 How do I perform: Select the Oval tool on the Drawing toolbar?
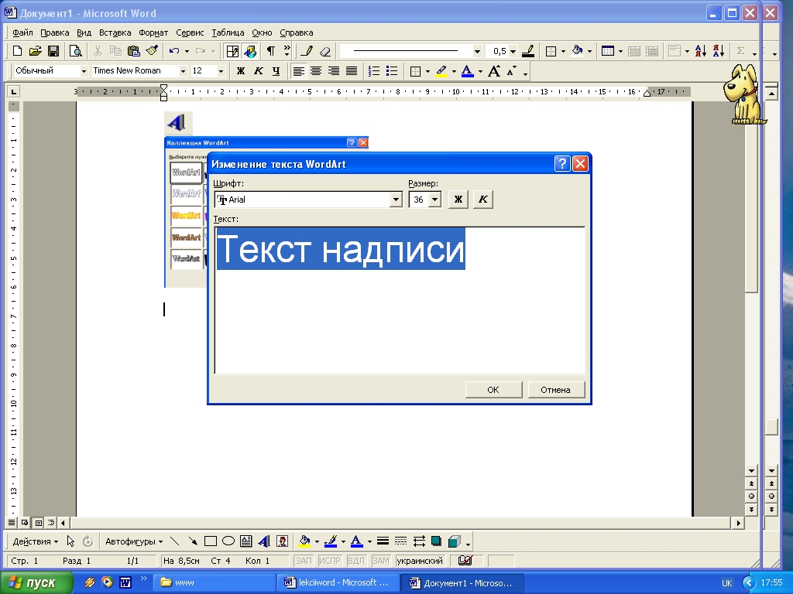click(228, 541)
